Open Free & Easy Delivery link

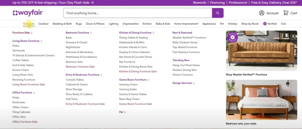274,3
